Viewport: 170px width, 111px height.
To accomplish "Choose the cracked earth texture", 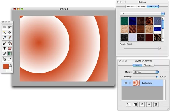I will (149, 29).
